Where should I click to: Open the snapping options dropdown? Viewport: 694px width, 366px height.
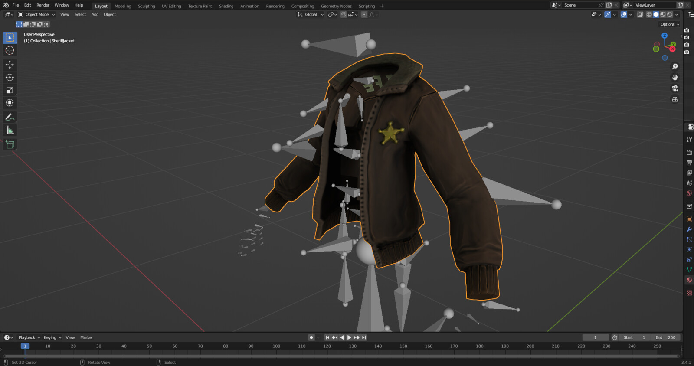[353, 15]
